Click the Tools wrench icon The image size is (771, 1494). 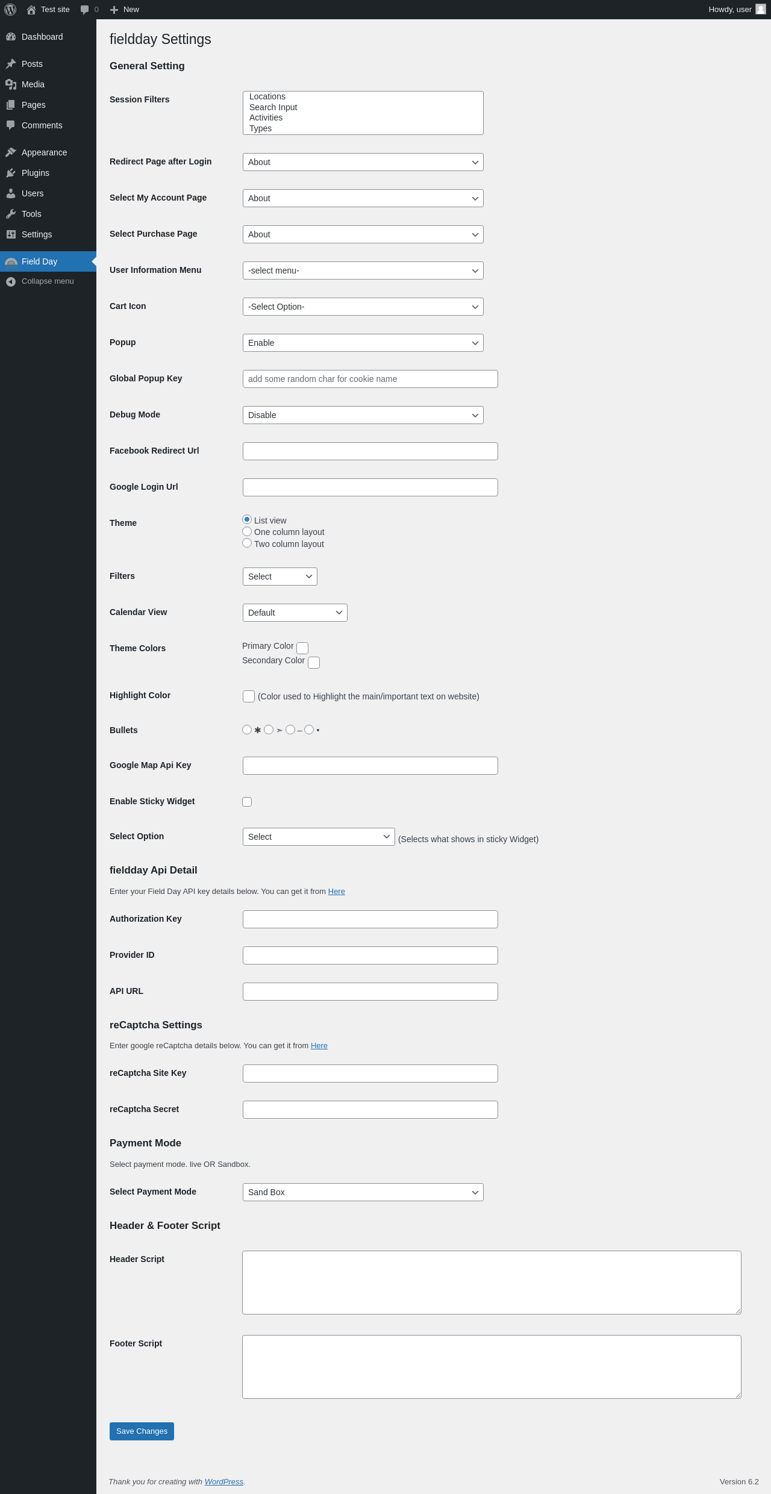[x=11, y=214]
